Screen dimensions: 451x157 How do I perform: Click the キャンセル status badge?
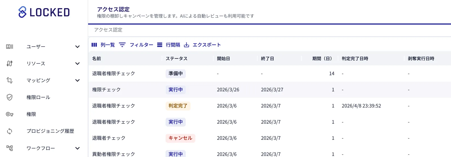(180, 138)
